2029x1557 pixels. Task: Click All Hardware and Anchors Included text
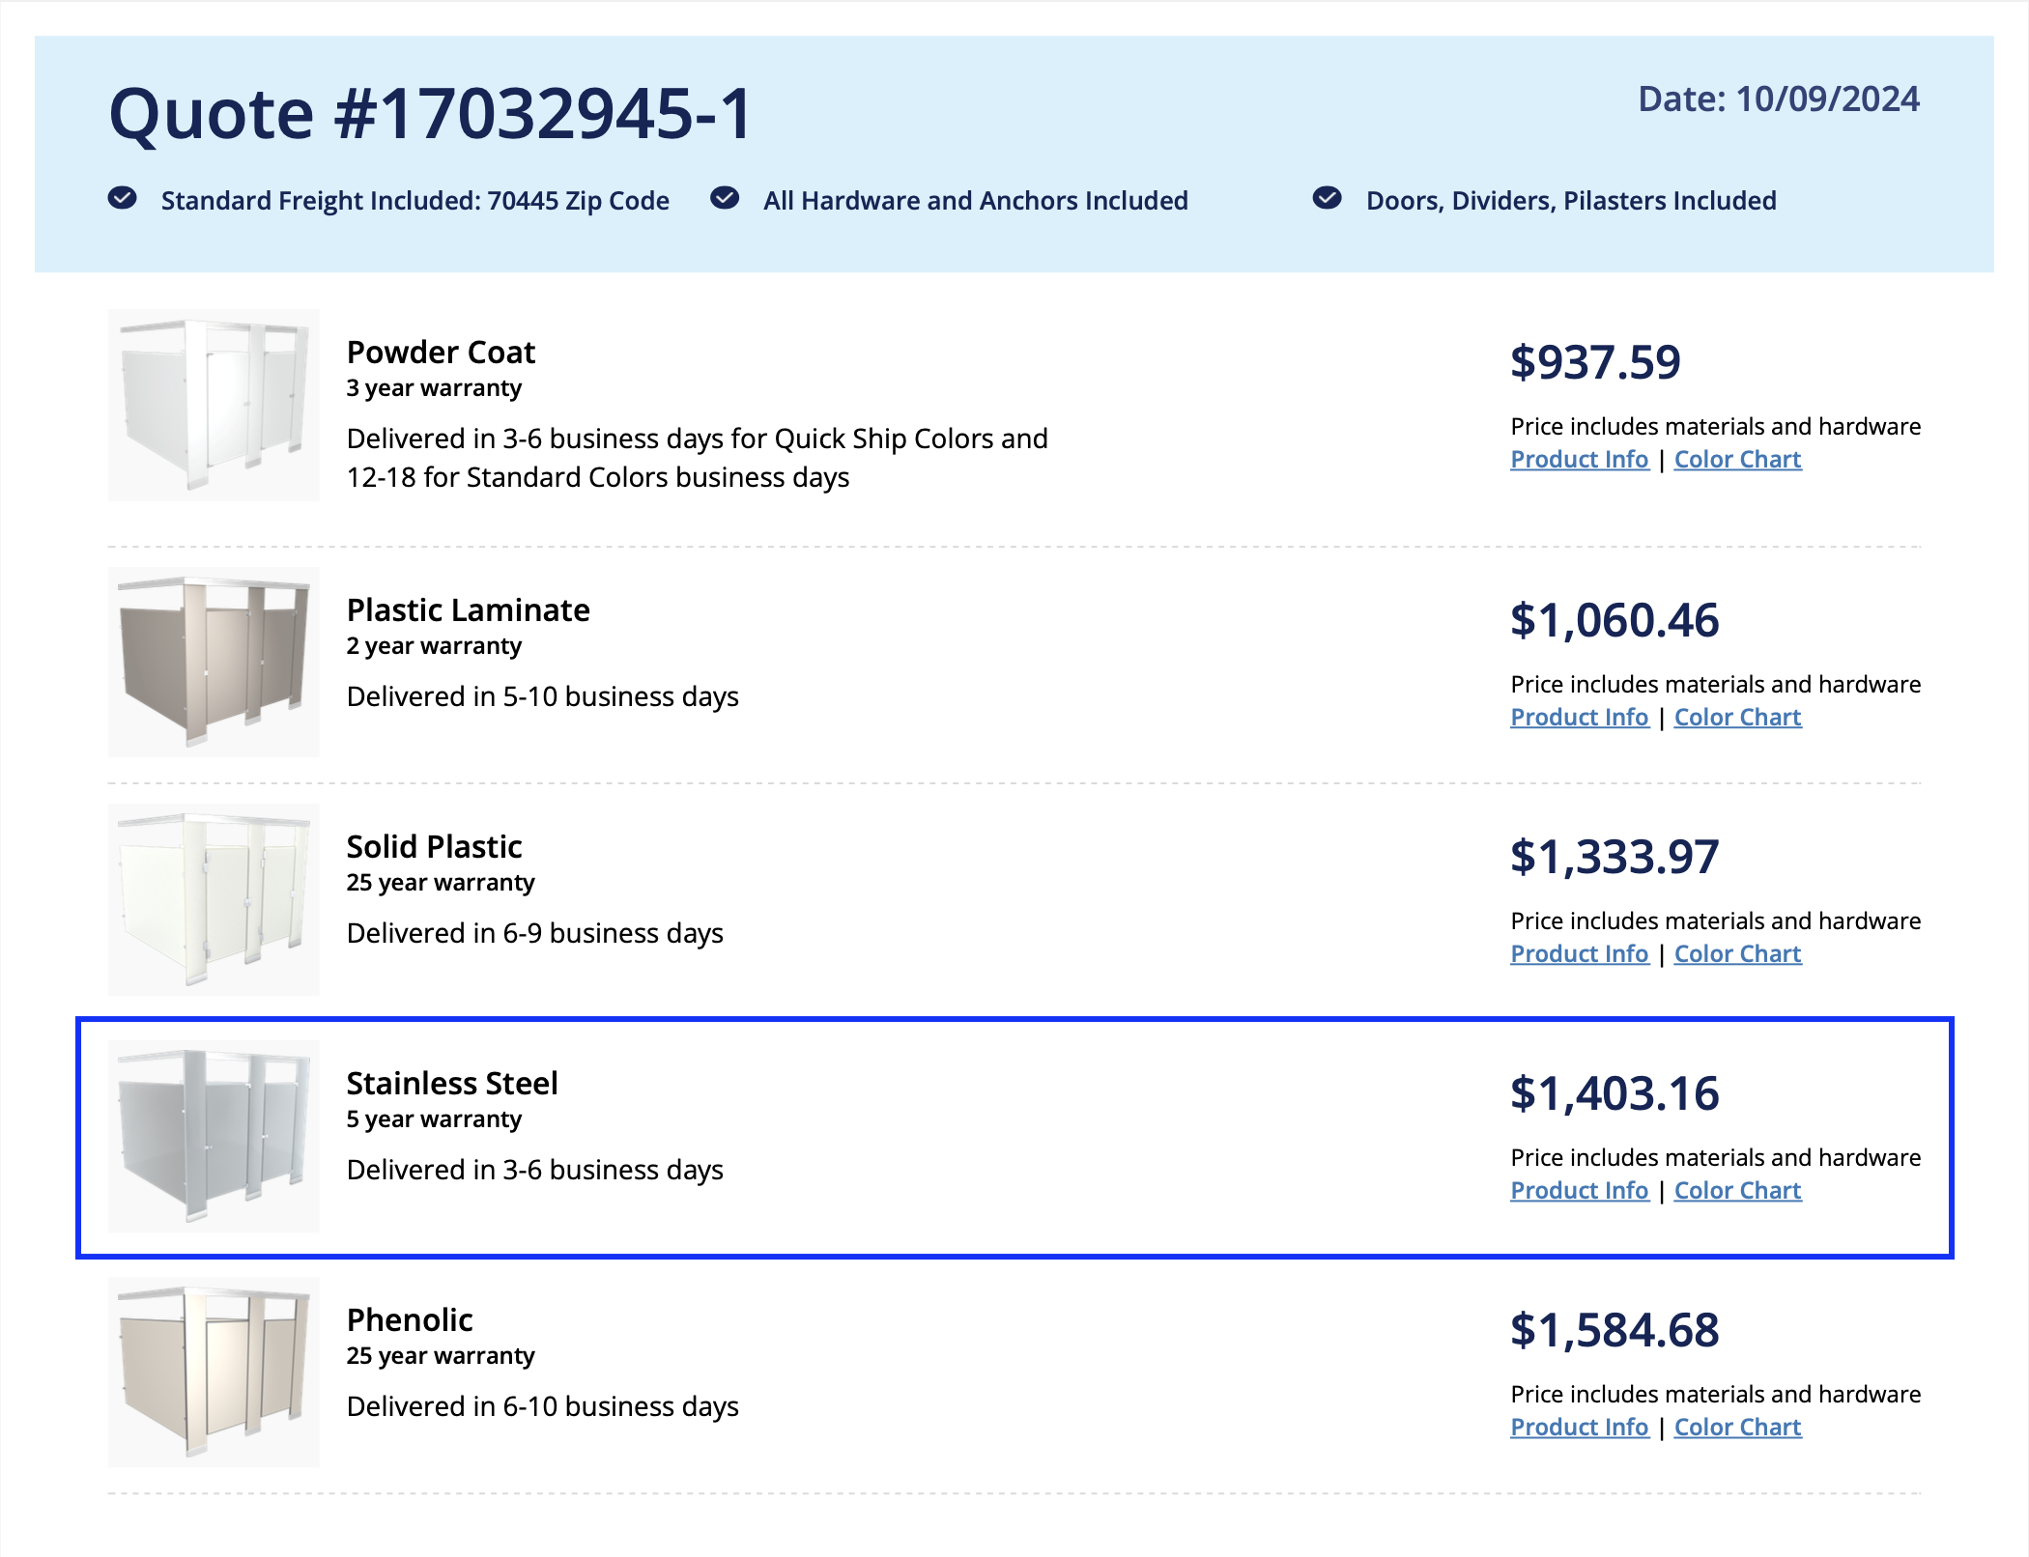(976, 201)
